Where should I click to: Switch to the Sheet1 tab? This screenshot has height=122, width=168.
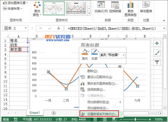(x=35, y=113)
